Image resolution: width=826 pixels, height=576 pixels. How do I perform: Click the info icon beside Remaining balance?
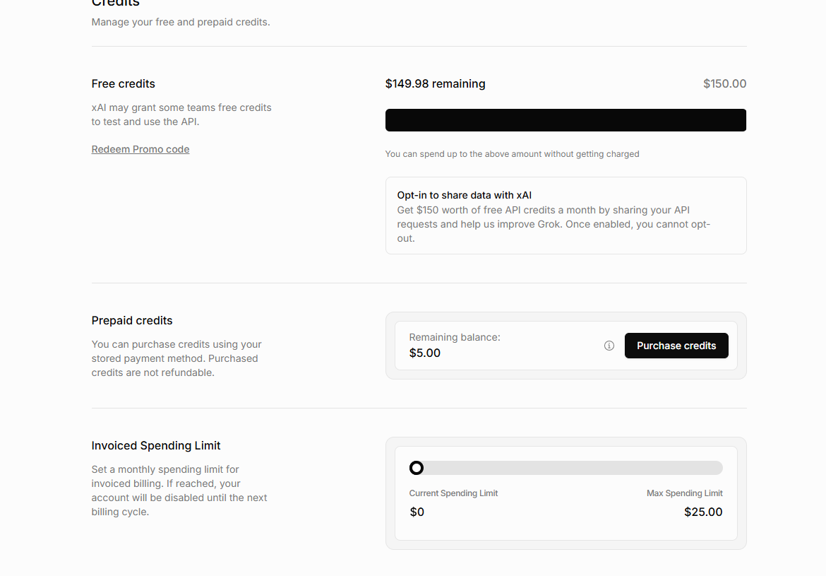[x=609, y=346]
